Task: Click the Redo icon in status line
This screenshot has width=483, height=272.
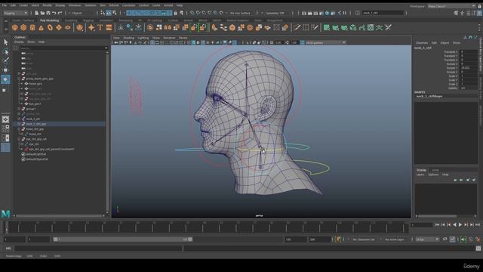Action: pyautogui.click(x=60, y=13)
